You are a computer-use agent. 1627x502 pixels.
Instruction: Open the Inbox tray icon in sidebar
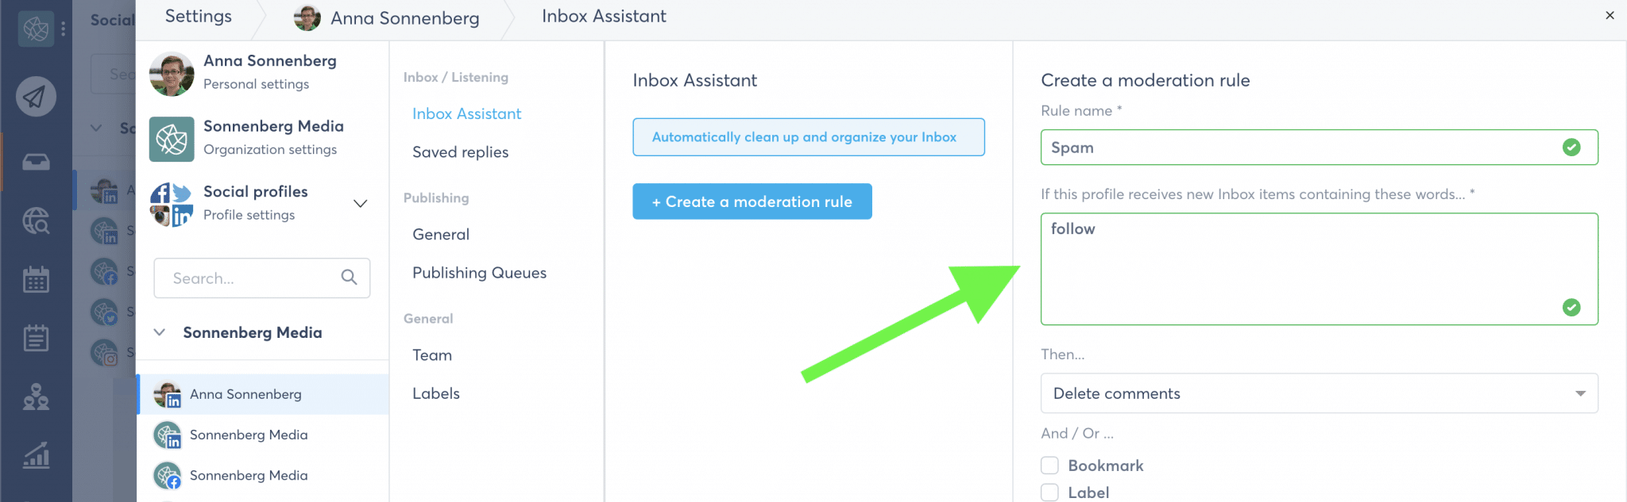(36, 163)
